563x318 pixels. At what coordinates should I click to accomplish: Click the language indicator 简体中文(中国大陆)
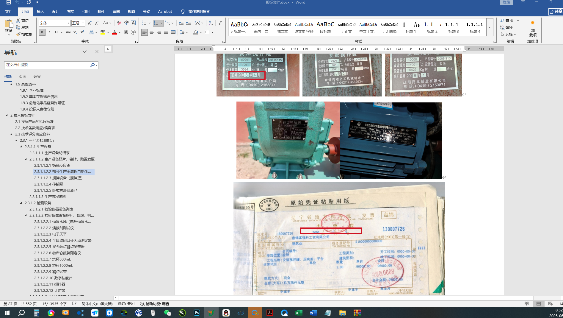(97, 304)
